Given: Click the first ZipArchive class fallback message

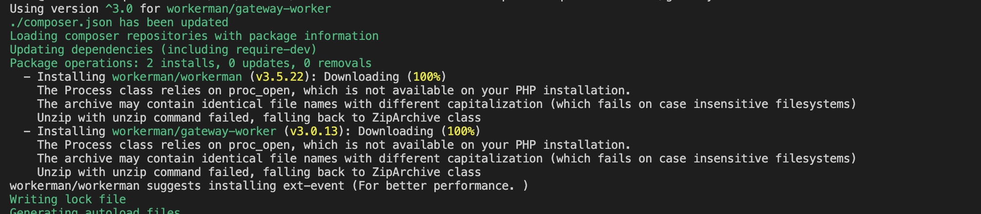Looking at the screenshot, I should point(259,118).
